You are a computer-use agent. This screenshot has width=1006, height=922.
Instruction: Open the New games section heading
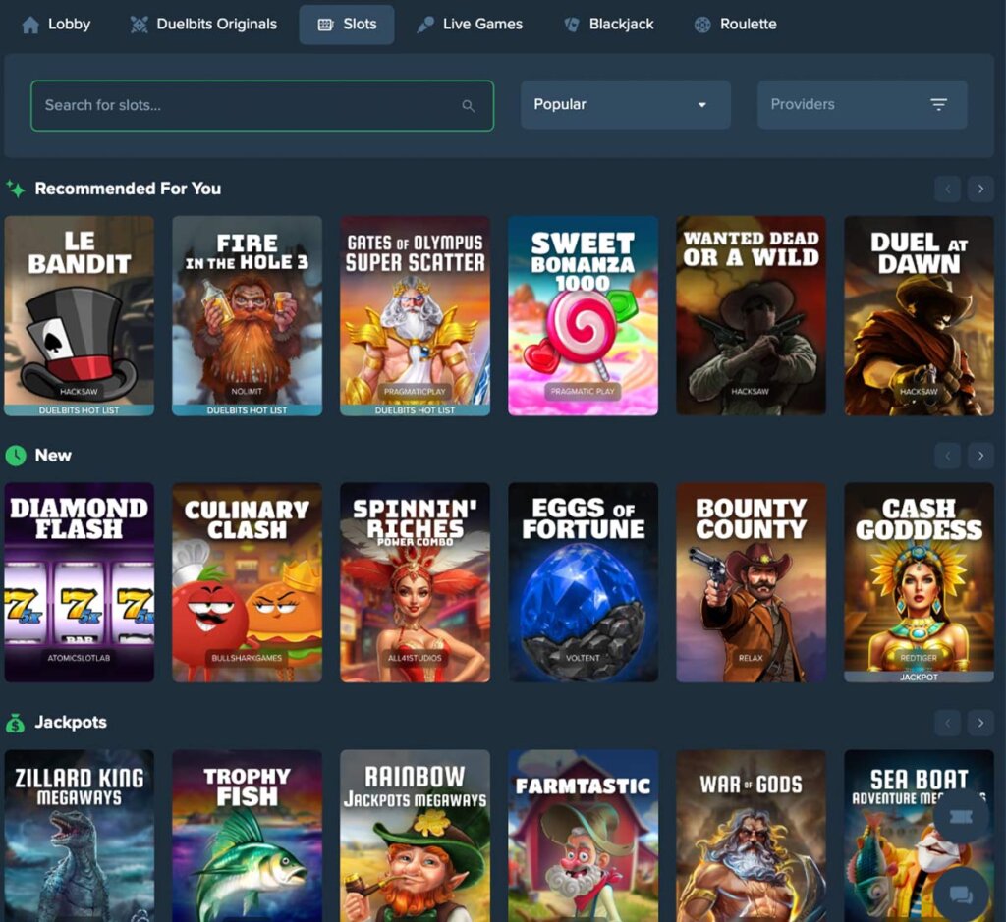coord(53,456)
